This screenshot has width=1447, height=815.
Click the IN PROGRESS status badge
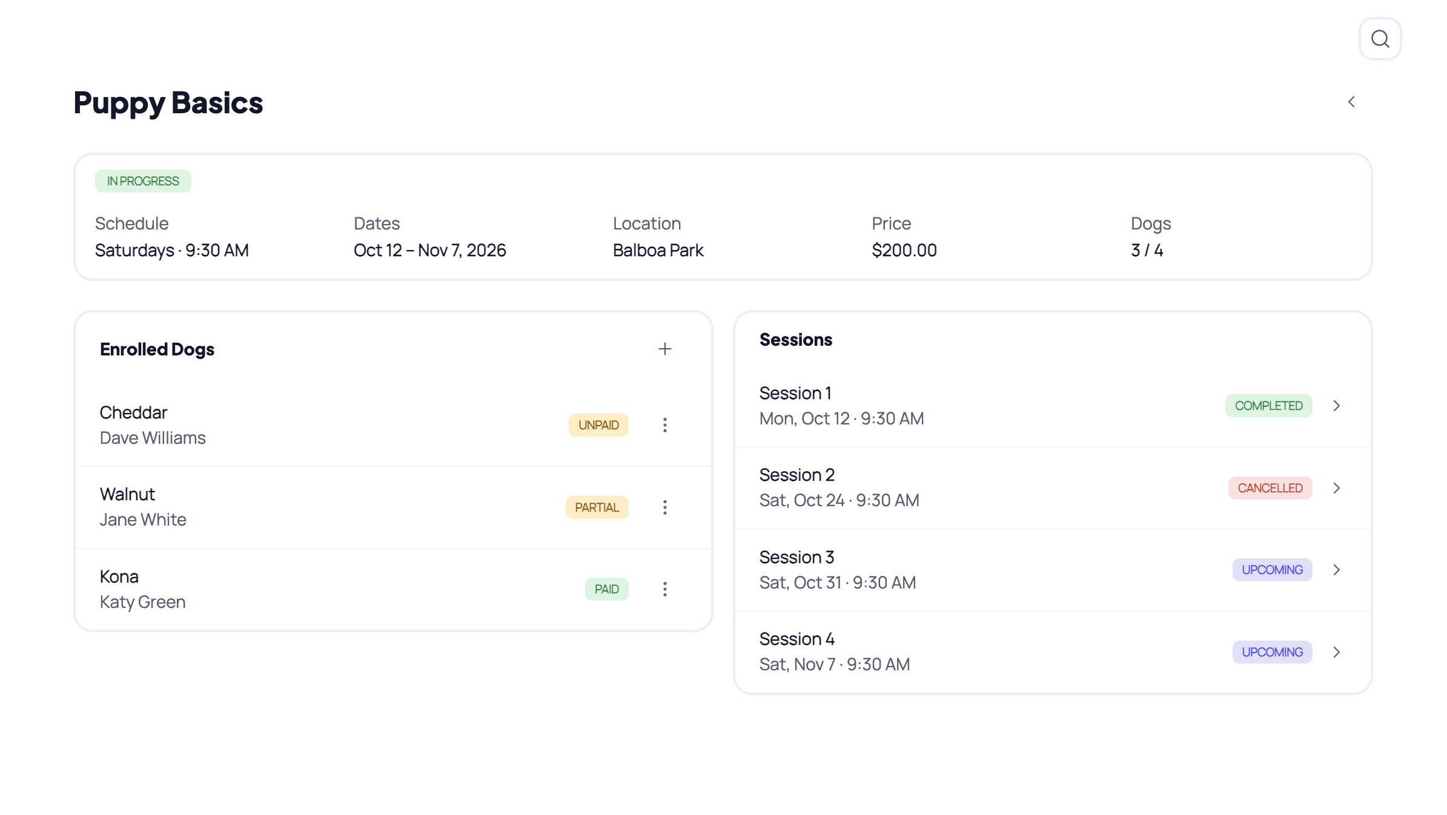coord(143,181)
